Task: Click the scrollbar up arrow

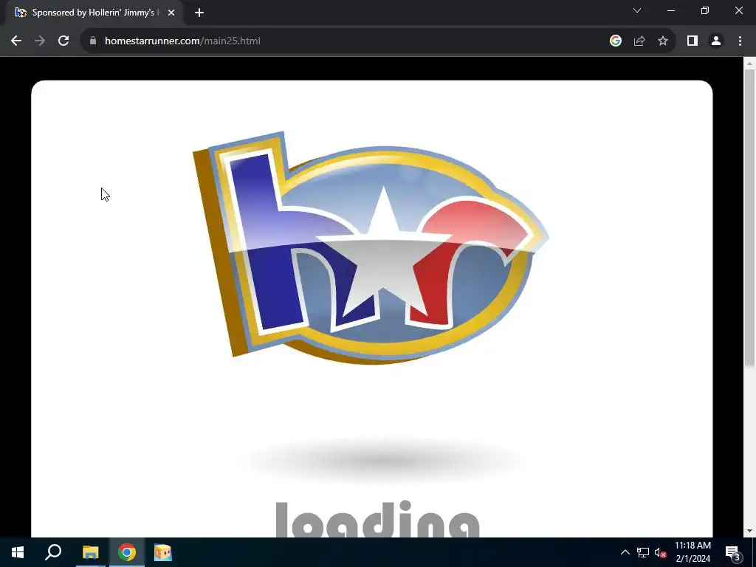Action: tap(749, 63)
